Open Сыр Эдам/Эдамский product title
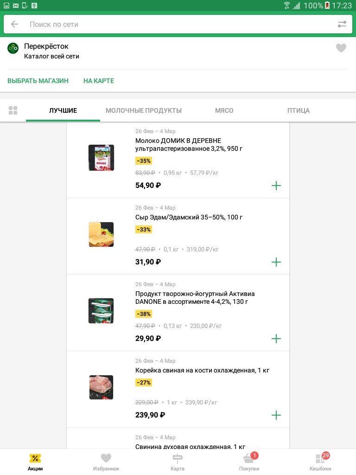 [189, 217]
